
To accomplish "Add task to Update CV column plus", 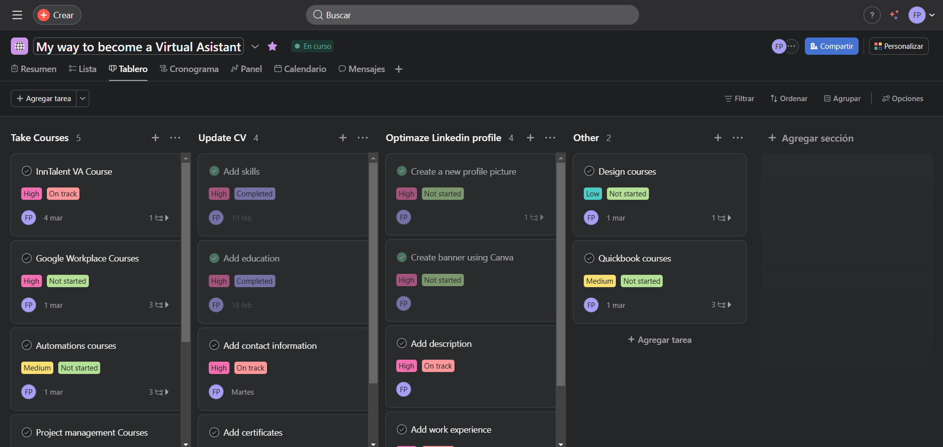I will [x=343, y=138].
